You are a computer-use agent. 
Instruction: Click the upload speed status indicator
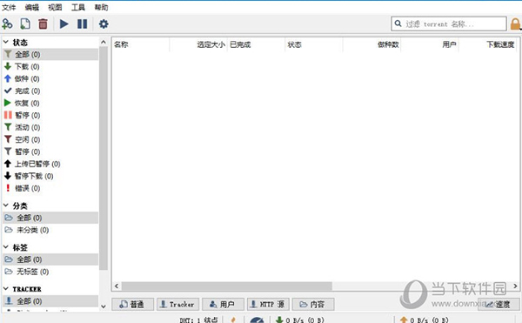point(425,320)
